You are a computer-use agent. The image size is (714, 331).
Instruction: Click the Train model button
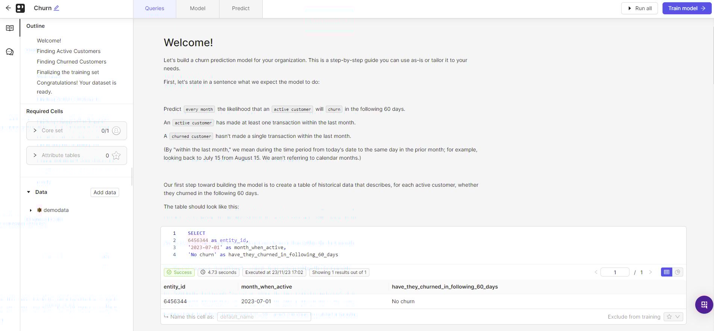(x=687, y=8)
